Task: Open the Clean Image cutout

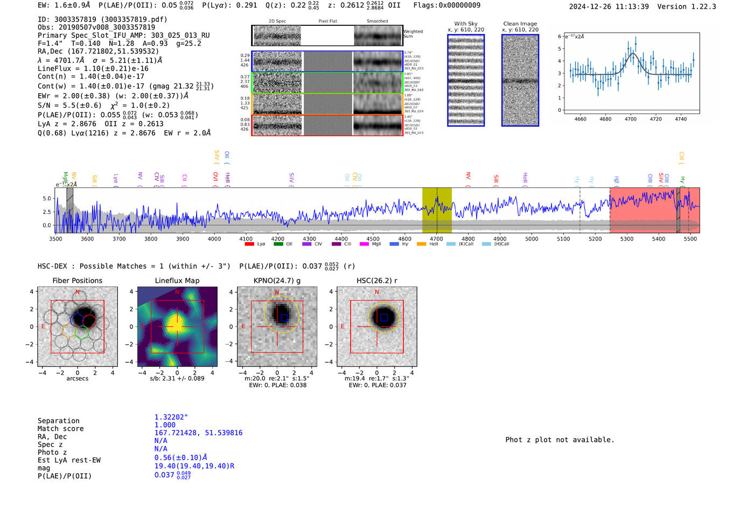Action: (520, 80)
